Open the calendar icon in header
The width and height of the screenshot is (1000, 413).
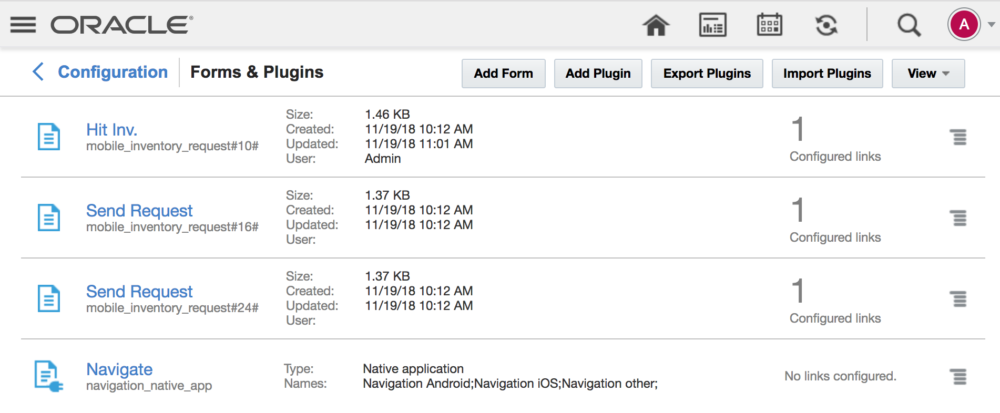click(769, 25)
